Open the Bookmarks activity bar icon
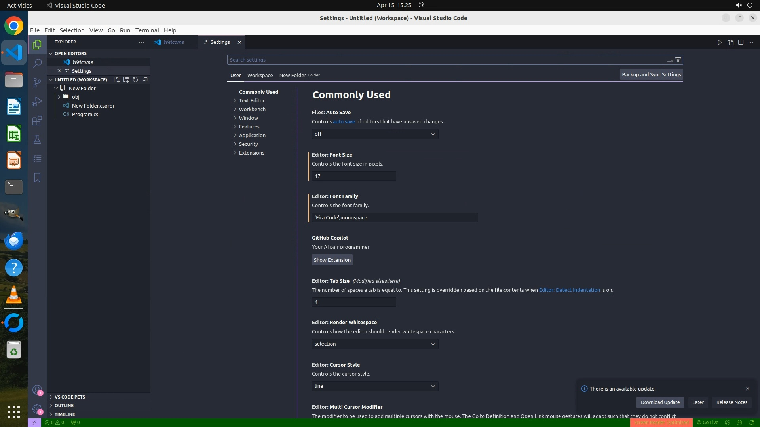This screenshot has height=427, width=760. (37, 178)
